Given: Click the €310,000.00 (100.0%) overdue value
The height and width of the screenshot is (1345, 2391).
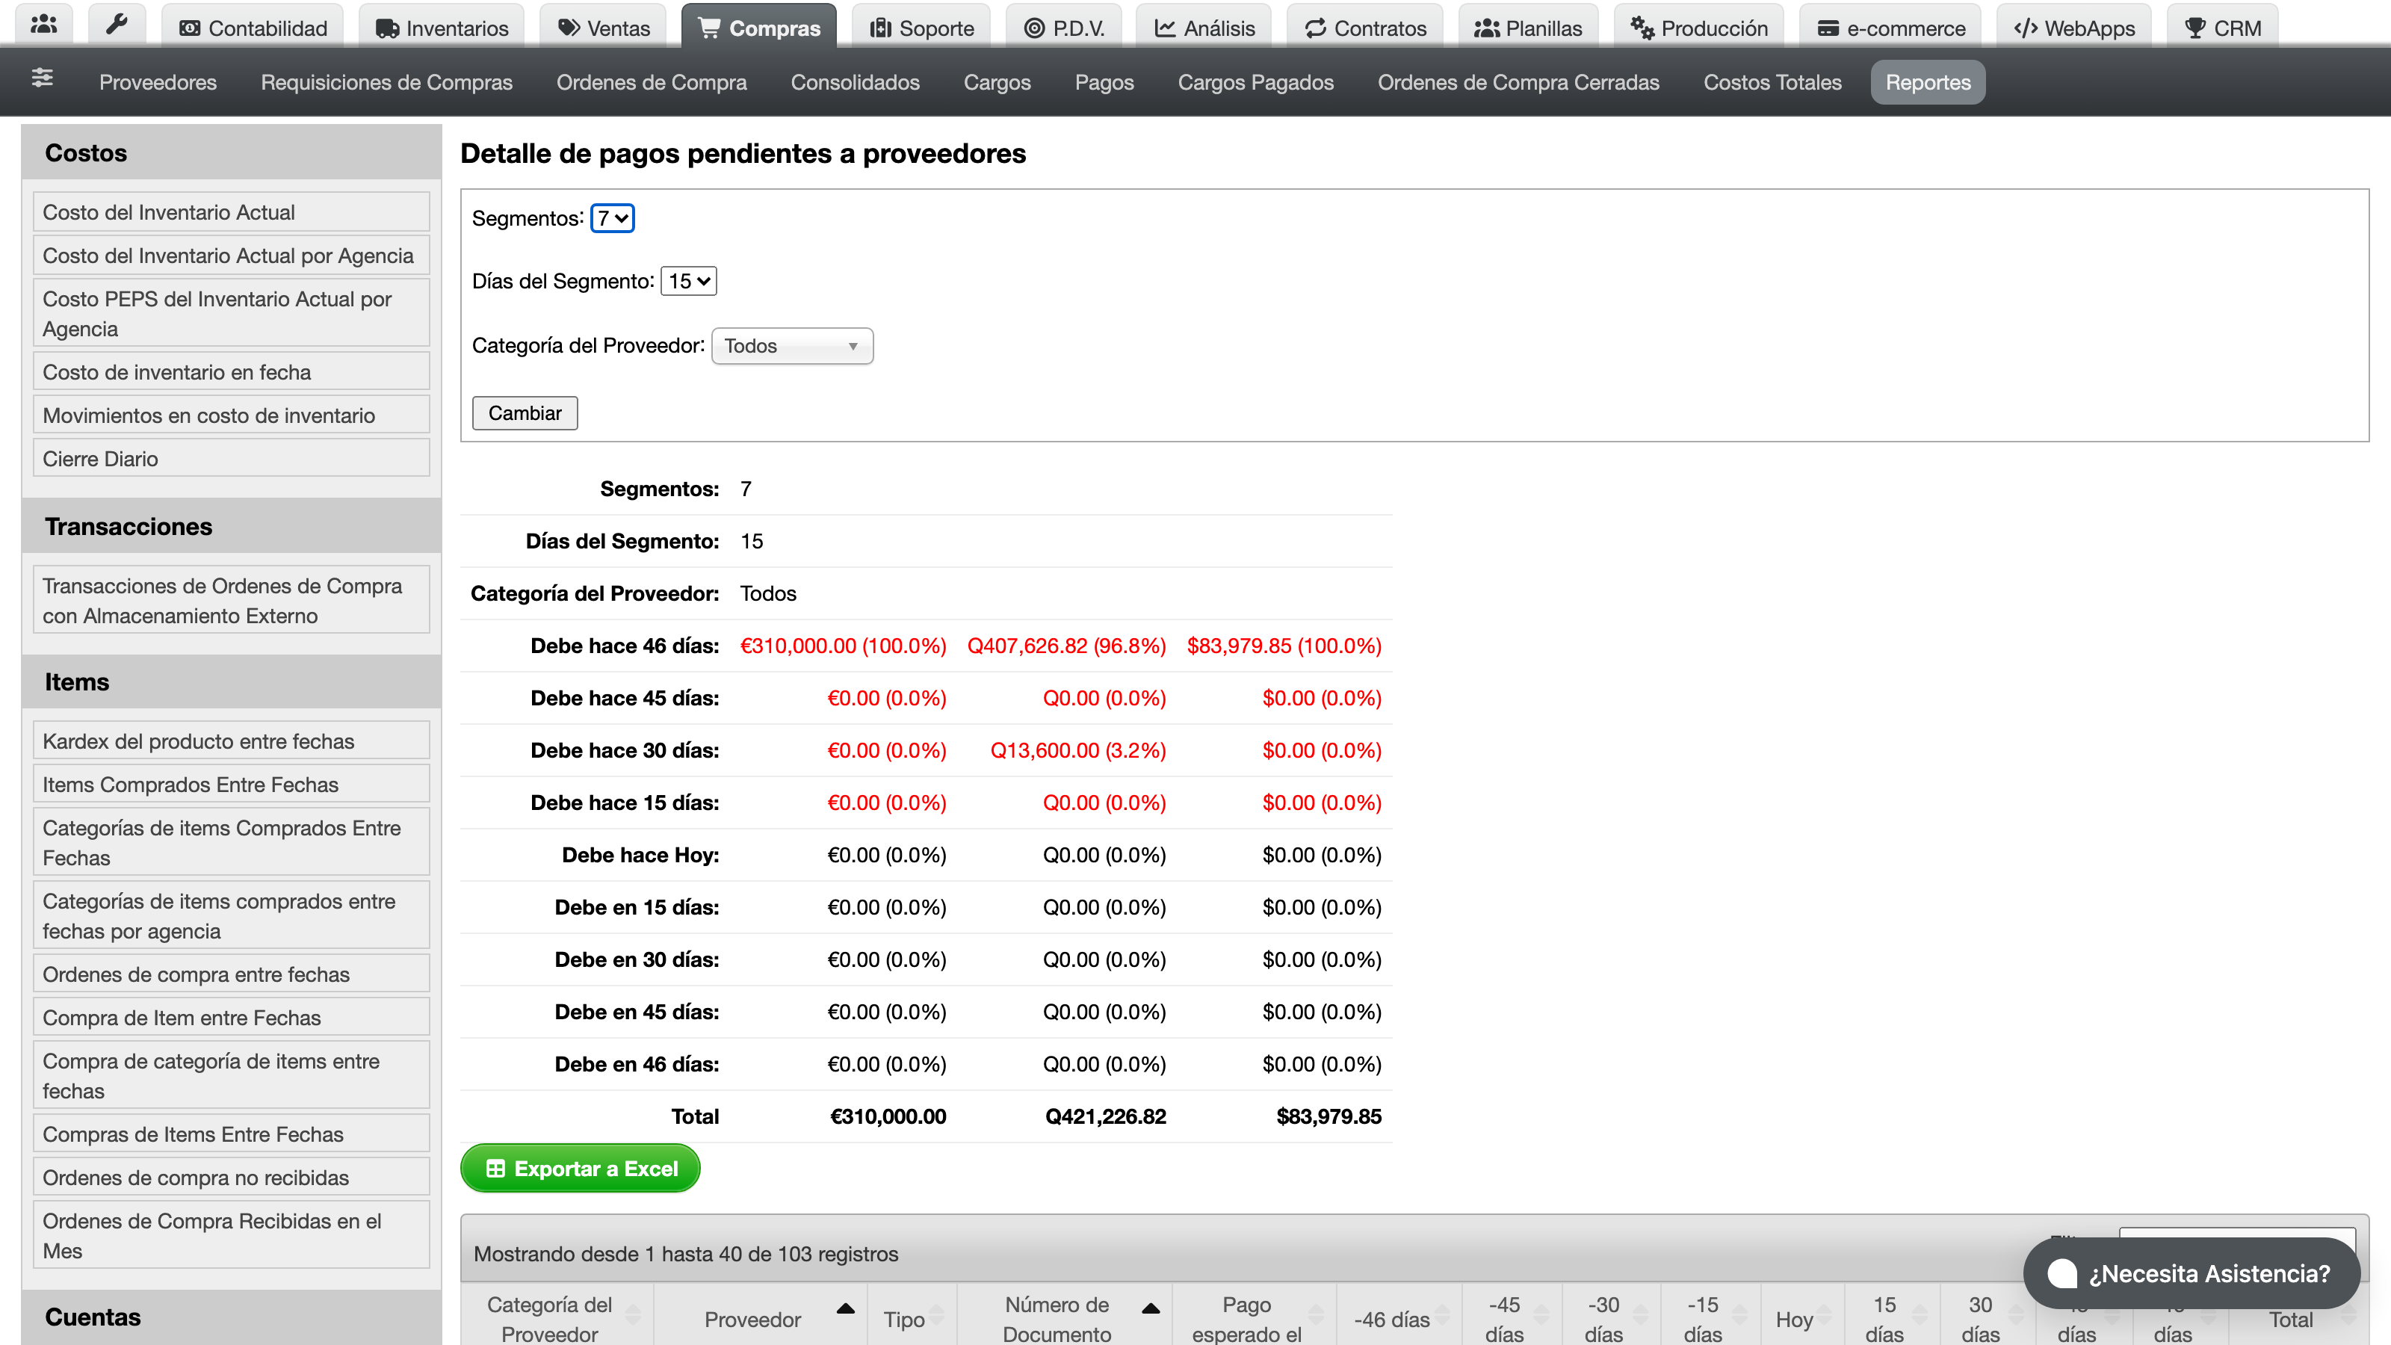Looking at the screenshot, I should click(843, 645).
